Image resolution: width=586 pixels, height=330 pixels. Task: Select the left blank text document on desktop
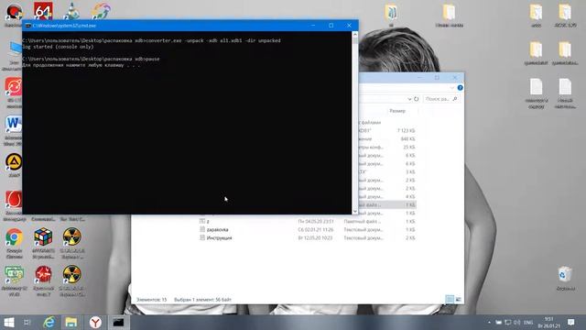(537, 93)
